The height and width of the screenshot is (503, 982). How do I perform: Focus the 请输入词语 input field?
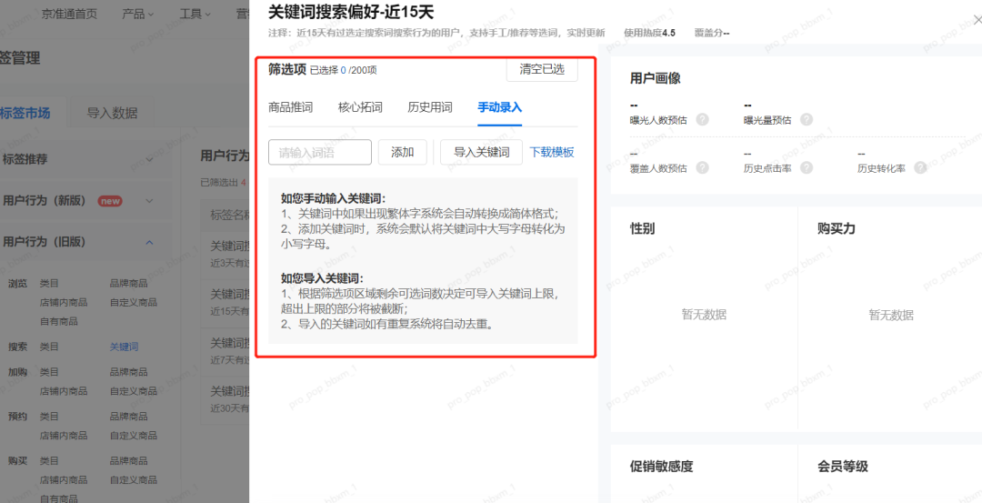pos(320,152)
